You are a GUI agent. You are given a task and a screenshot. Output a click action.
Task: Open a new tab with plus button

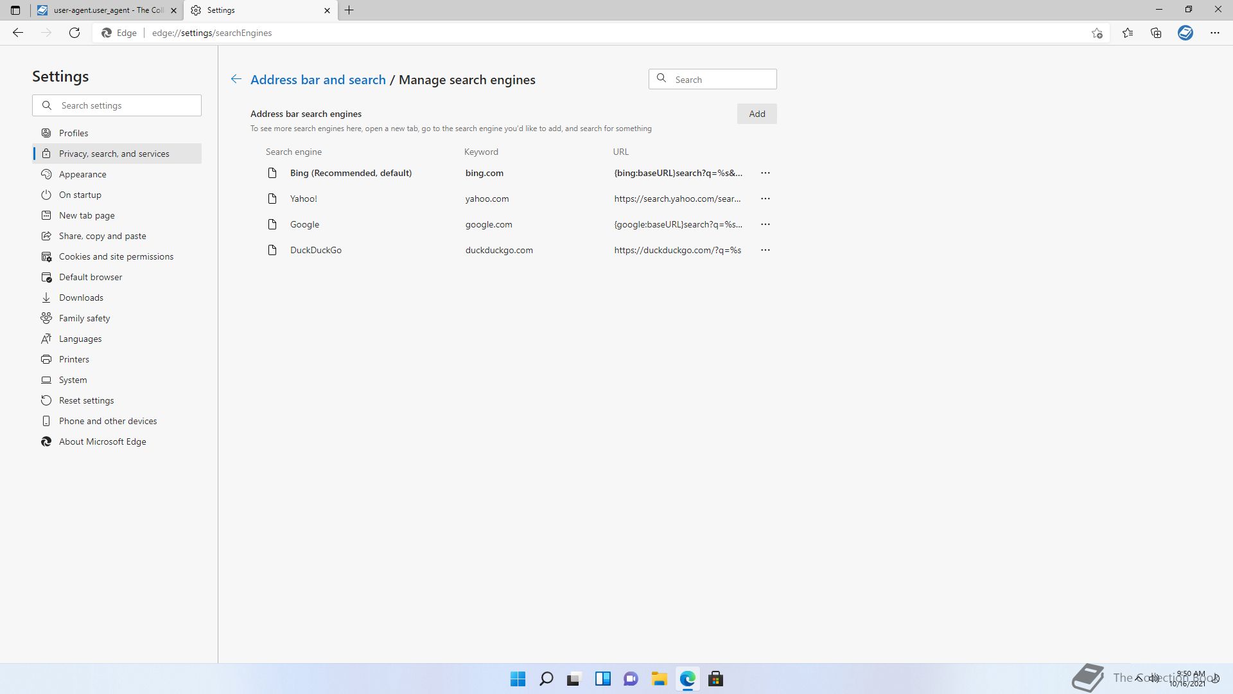(349, 10)
